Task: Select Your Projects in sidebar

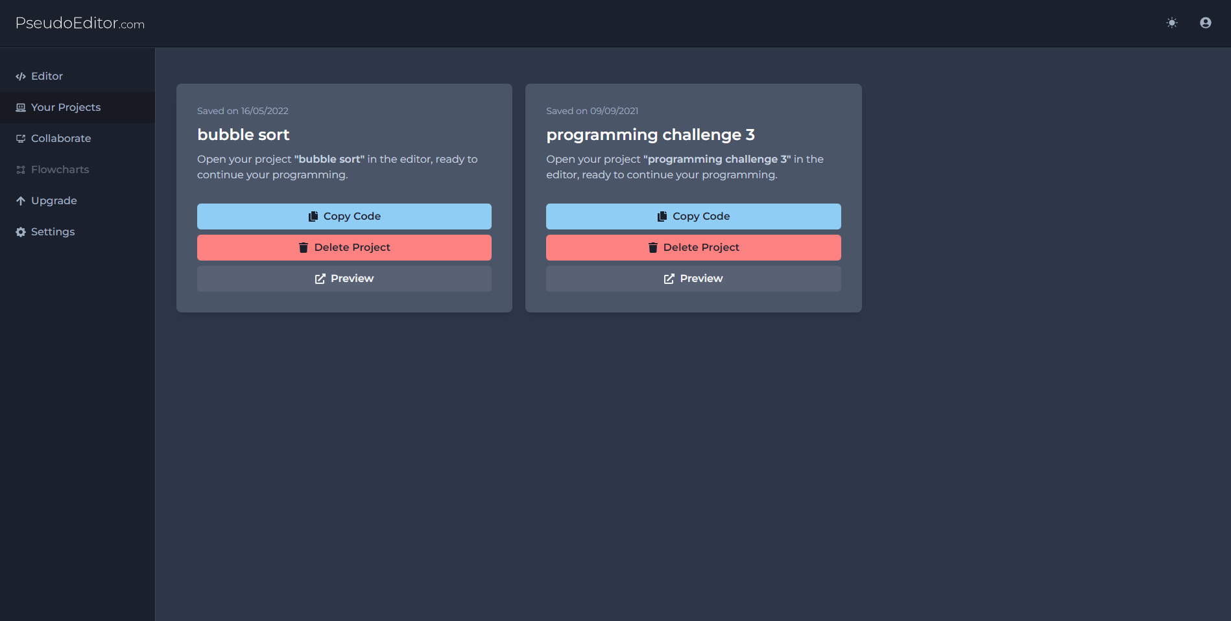Action: point(77,107)
